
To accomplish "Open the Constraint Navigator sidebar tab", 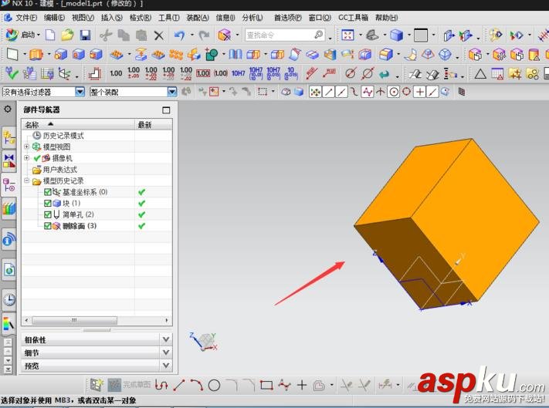I will [8, 161].
